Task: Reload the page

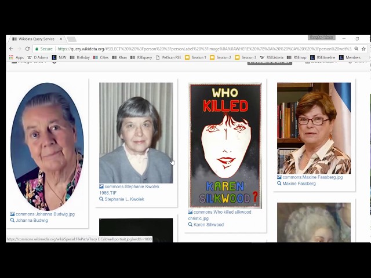Action: pos(27,49)
